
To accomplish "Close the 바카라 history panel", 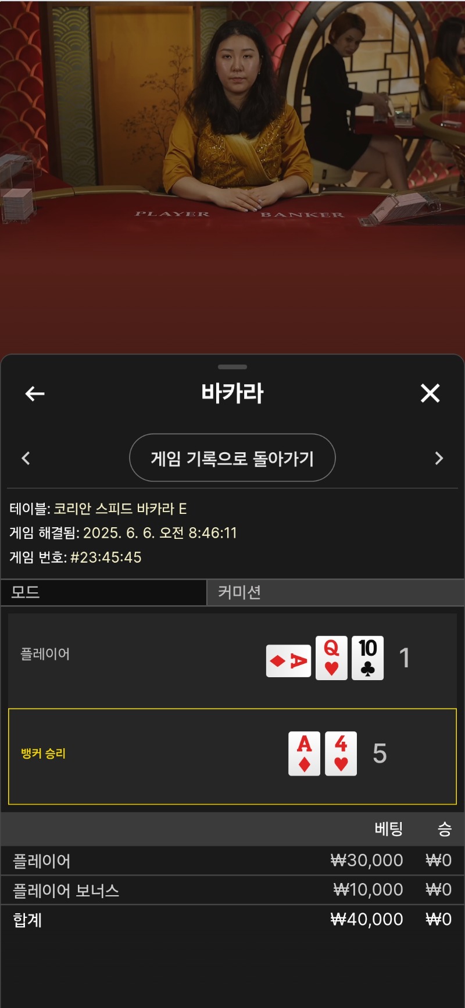I will (430, 394).
